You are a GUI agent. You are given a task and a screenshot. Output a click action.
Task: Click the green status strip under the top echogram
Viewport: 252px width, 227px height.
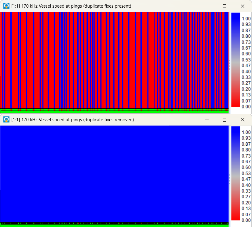click(x=115, y=112)
